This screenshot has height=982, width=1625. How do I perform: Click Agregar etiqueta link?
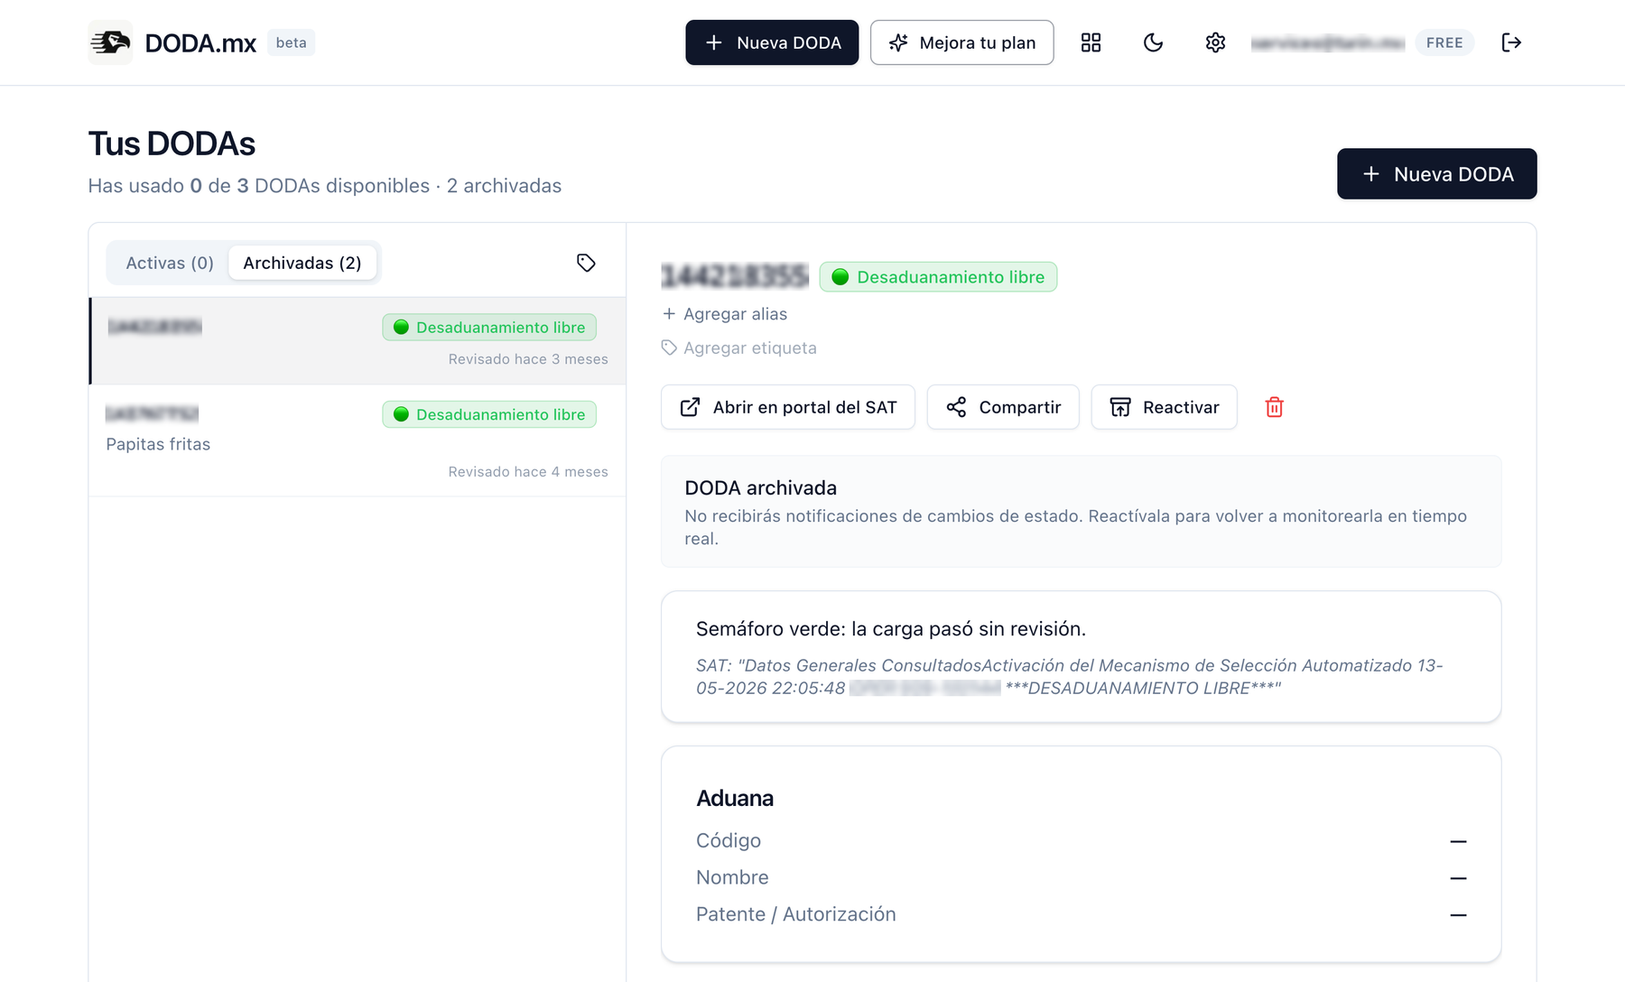tap(739, 347)
